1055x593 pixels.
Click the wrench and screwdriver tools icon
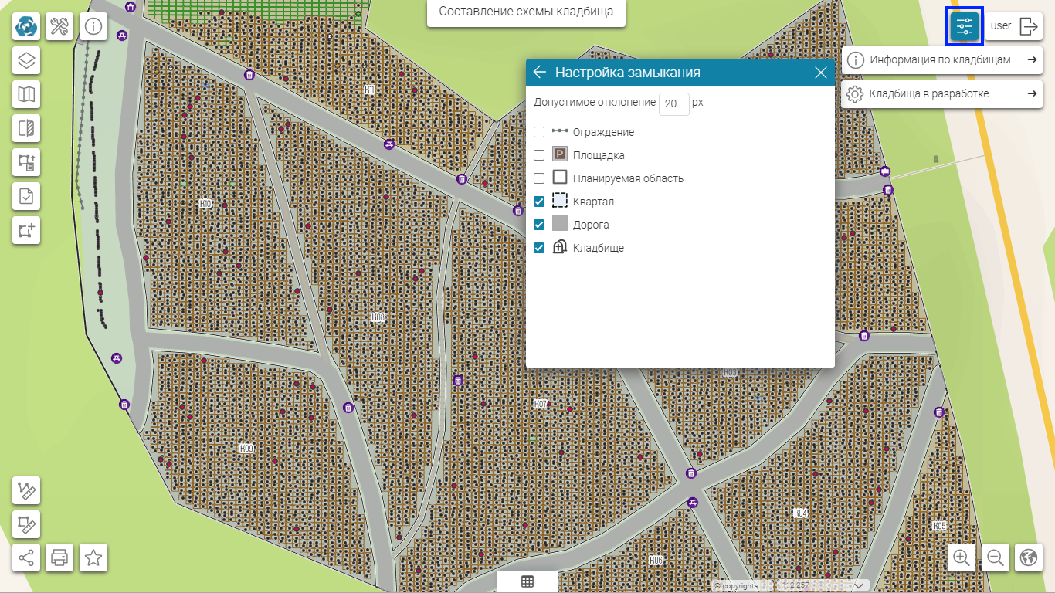(59, 26)
